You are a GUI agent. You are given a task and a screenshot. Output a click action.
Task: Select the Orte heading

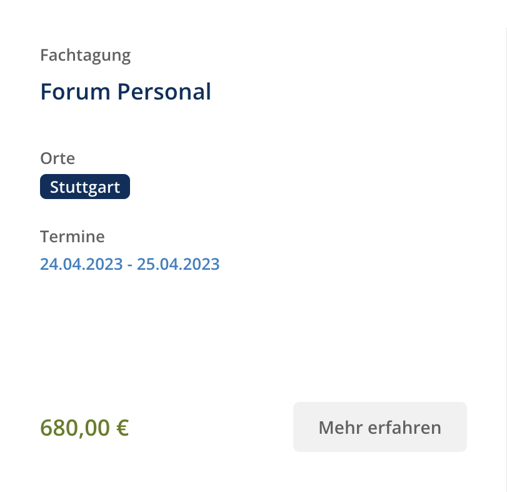(58, 158)
